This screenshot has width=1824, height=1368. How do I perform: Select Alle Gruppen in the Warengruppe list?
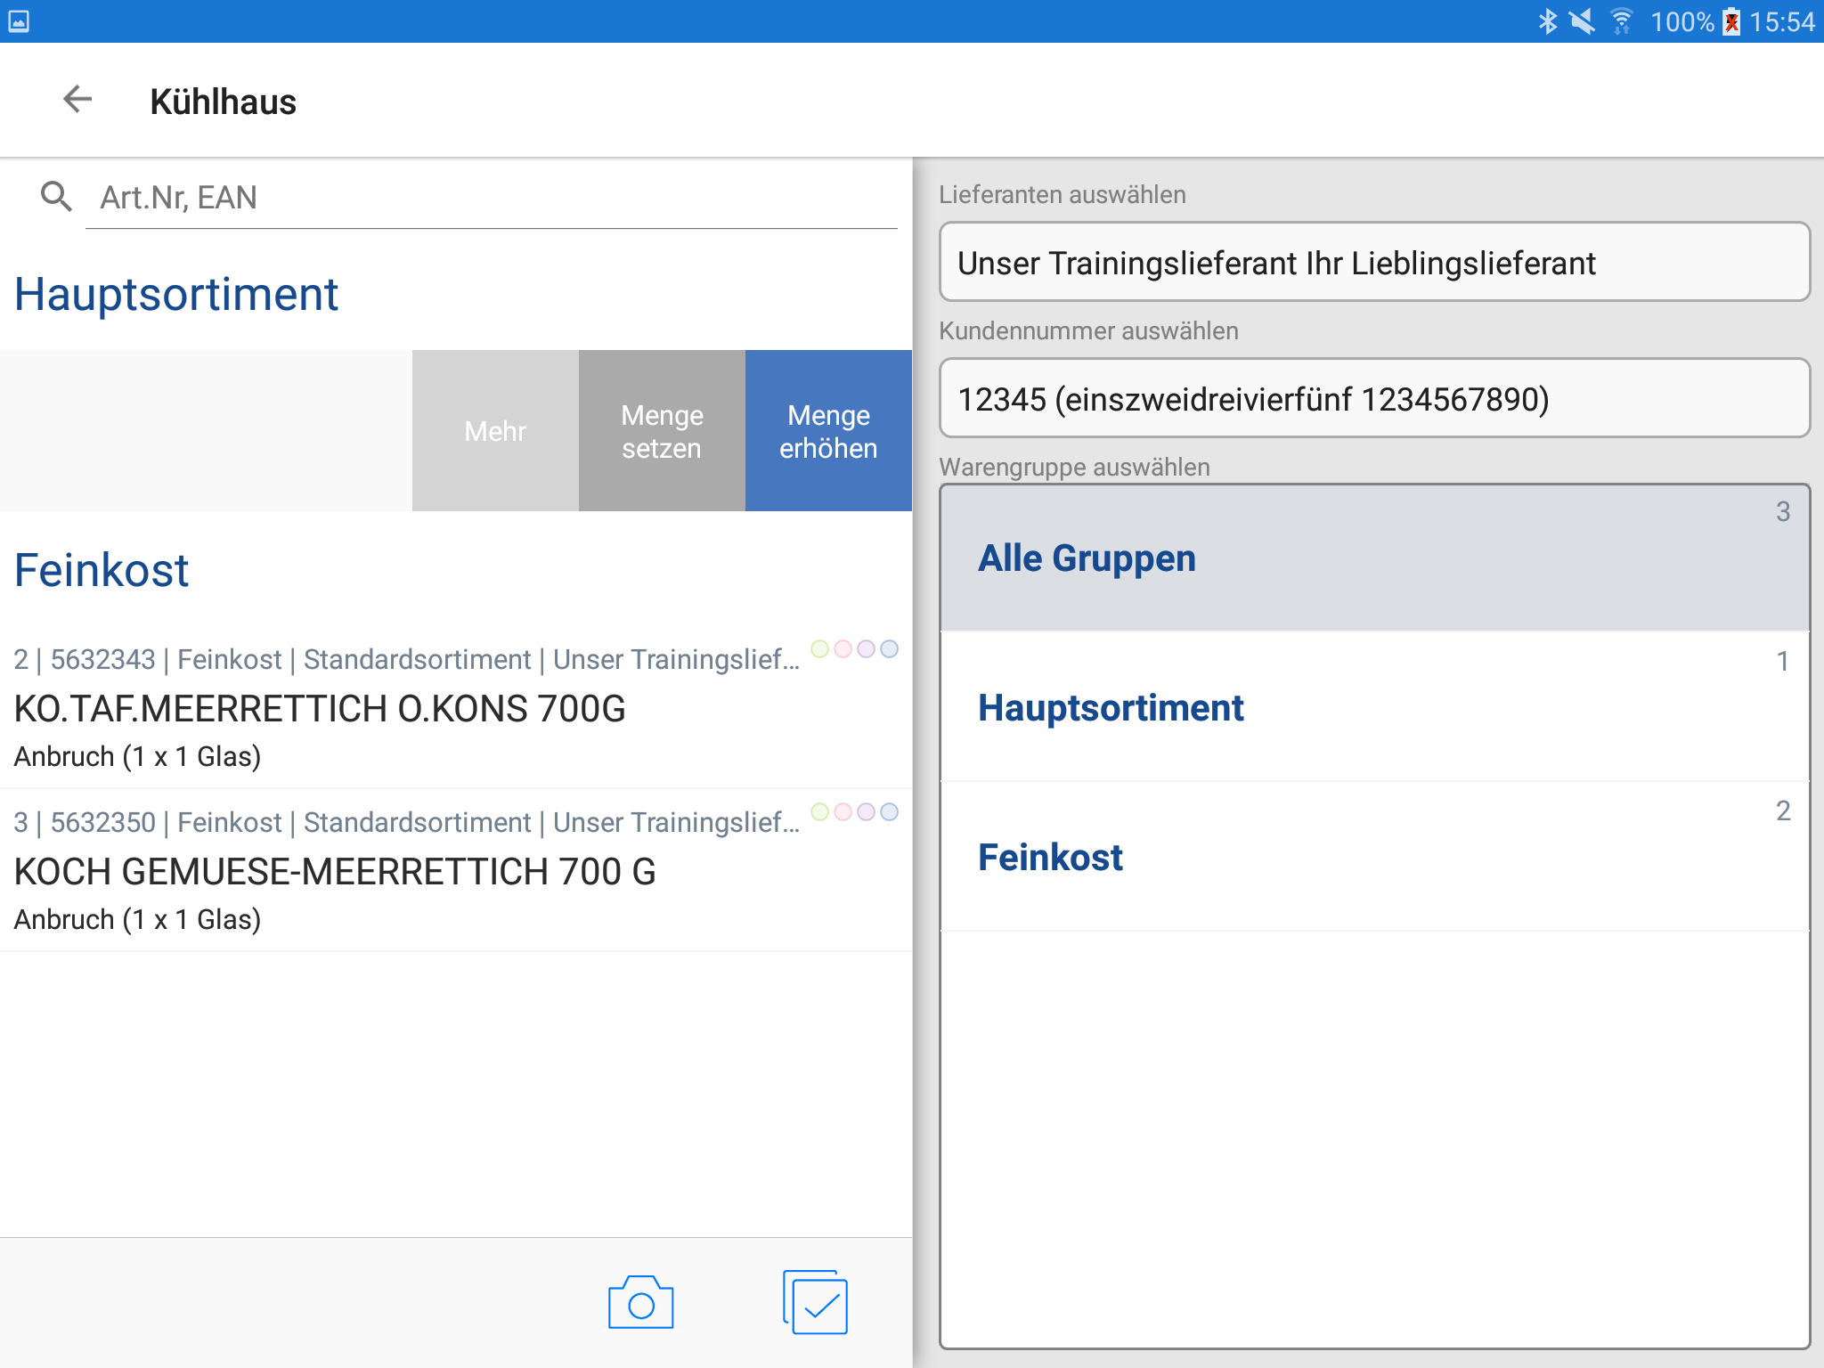coord(1373,558)
